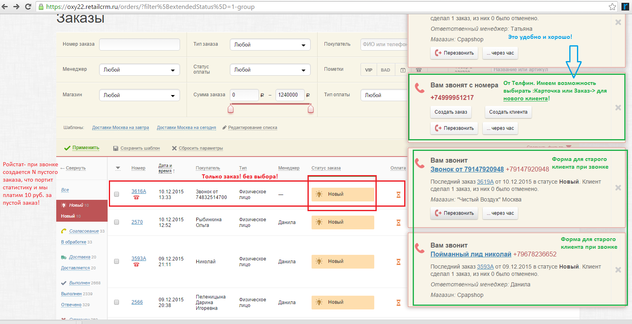Image resolution: width=632 pixels, height=324 pixels.
Task: Sort table by Статус заказа column
Action: [326, 168]
